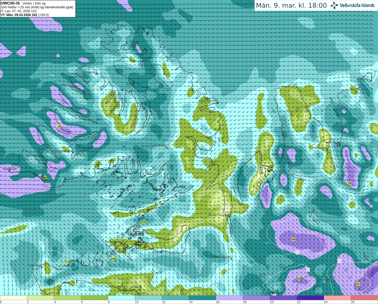Click white 25 contour label north of Hveravellir gust 28

pos(308,270)
